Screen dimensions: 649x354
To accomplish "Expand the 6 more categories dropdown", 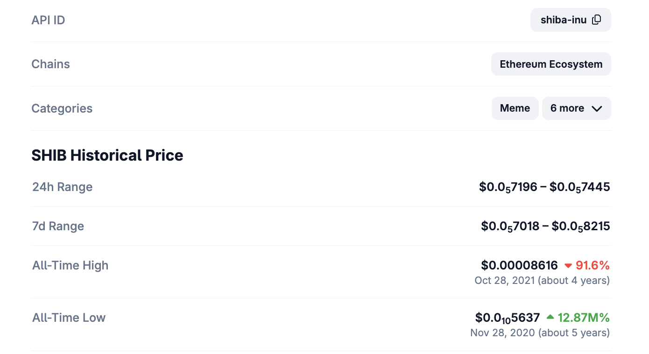I will tap(576, 108).
